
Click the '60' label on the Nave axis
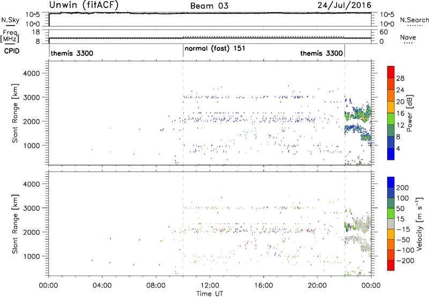tap(383, 32)
